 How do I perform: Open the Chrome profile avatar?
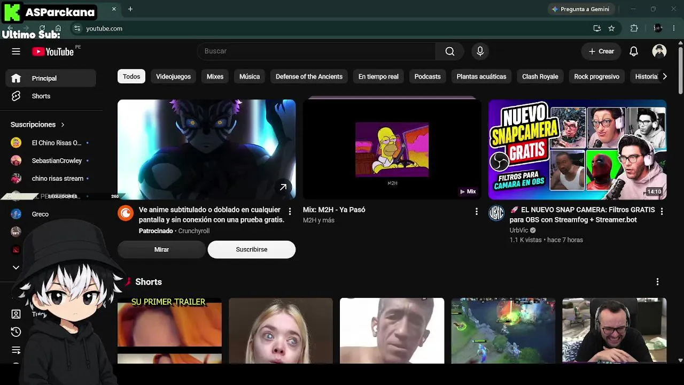pos(658,28)
